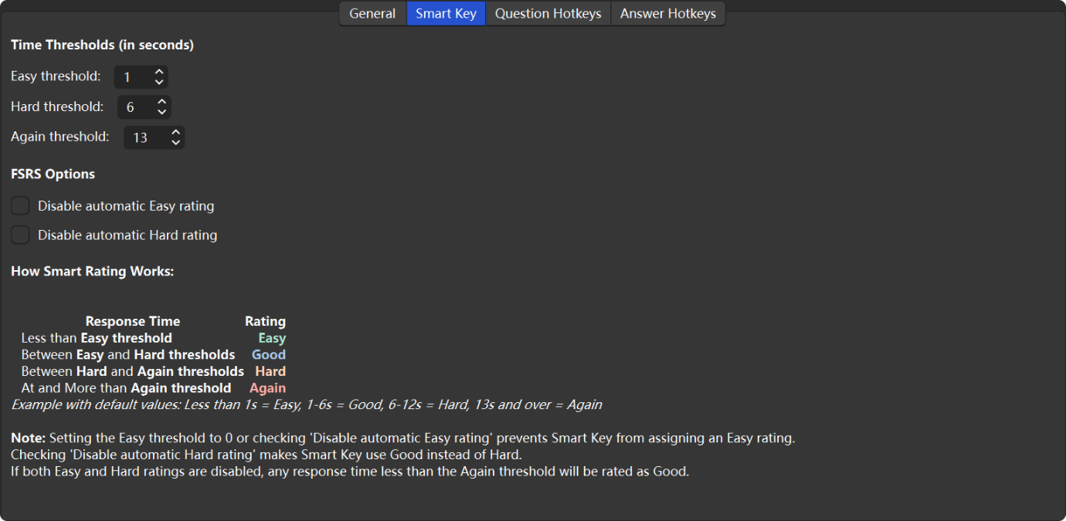Click the Easy threshold value field

(x=133, y=77)
